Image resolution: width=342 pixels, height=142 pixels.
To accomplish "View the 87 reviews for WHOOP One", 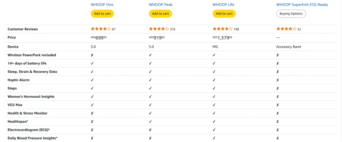I will coord(114,29).
